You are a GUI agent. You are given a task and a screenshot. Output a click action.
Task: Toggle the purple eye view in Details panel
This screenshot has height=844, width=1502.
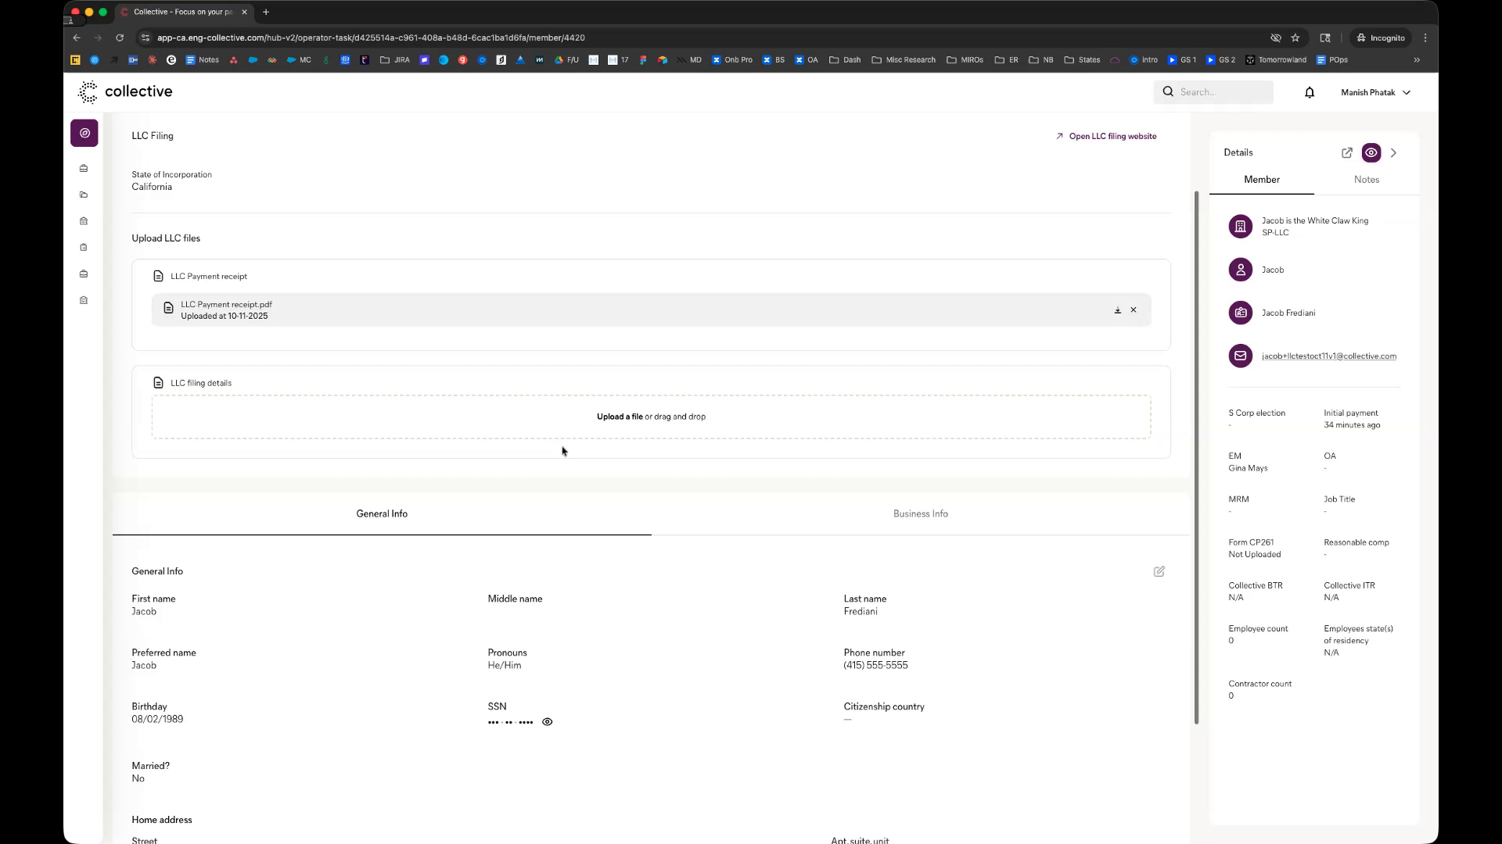click(x=1371, y=153)
